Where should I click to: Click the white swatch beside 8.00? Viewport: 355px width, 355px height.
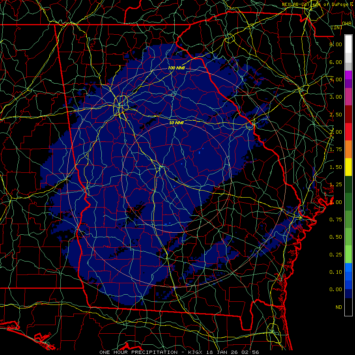(x=348, y=44)
